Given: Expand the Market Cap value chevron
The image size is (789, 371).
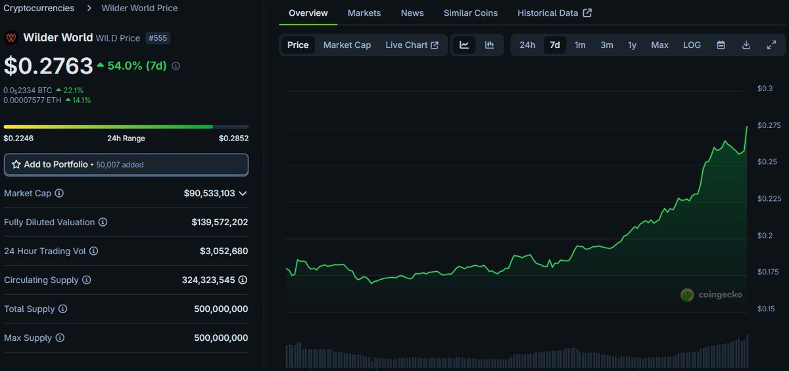Looking at the screenshot, I should (x=243, y=193).
